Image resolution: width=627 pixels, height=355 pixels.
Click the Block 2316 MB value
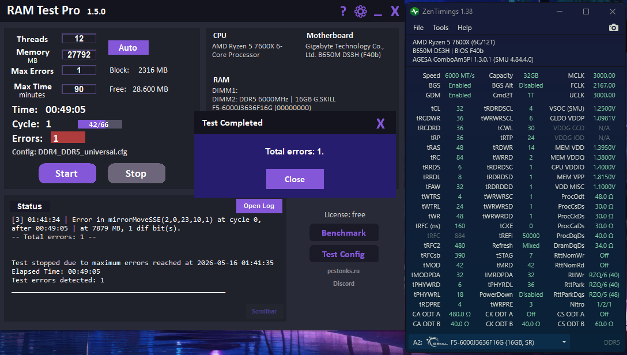[x=153, y=70]
